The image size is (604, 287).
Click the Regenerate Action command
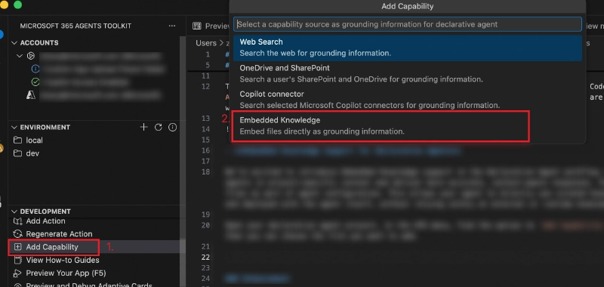click(x=59, y=234)
